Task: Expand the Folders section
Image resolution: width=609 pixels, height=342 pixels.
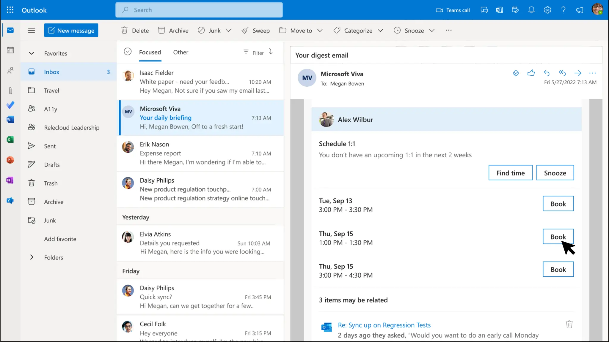Action: (x=32, y=257)
